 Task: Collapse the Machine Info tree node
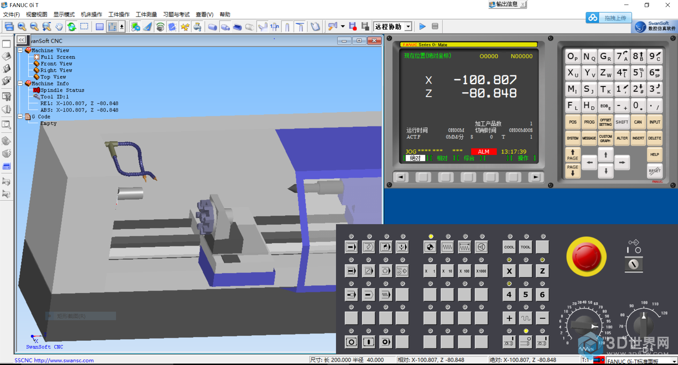[x=20, y=84]
